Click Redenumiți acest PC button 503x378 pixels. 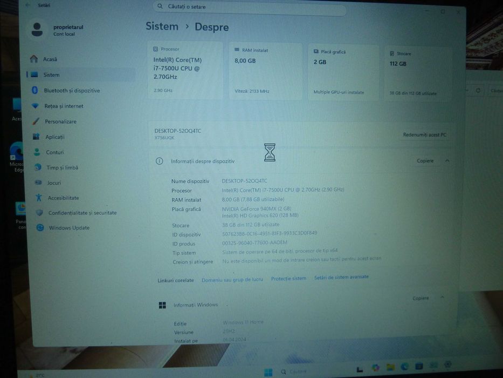tap(424, 134)
